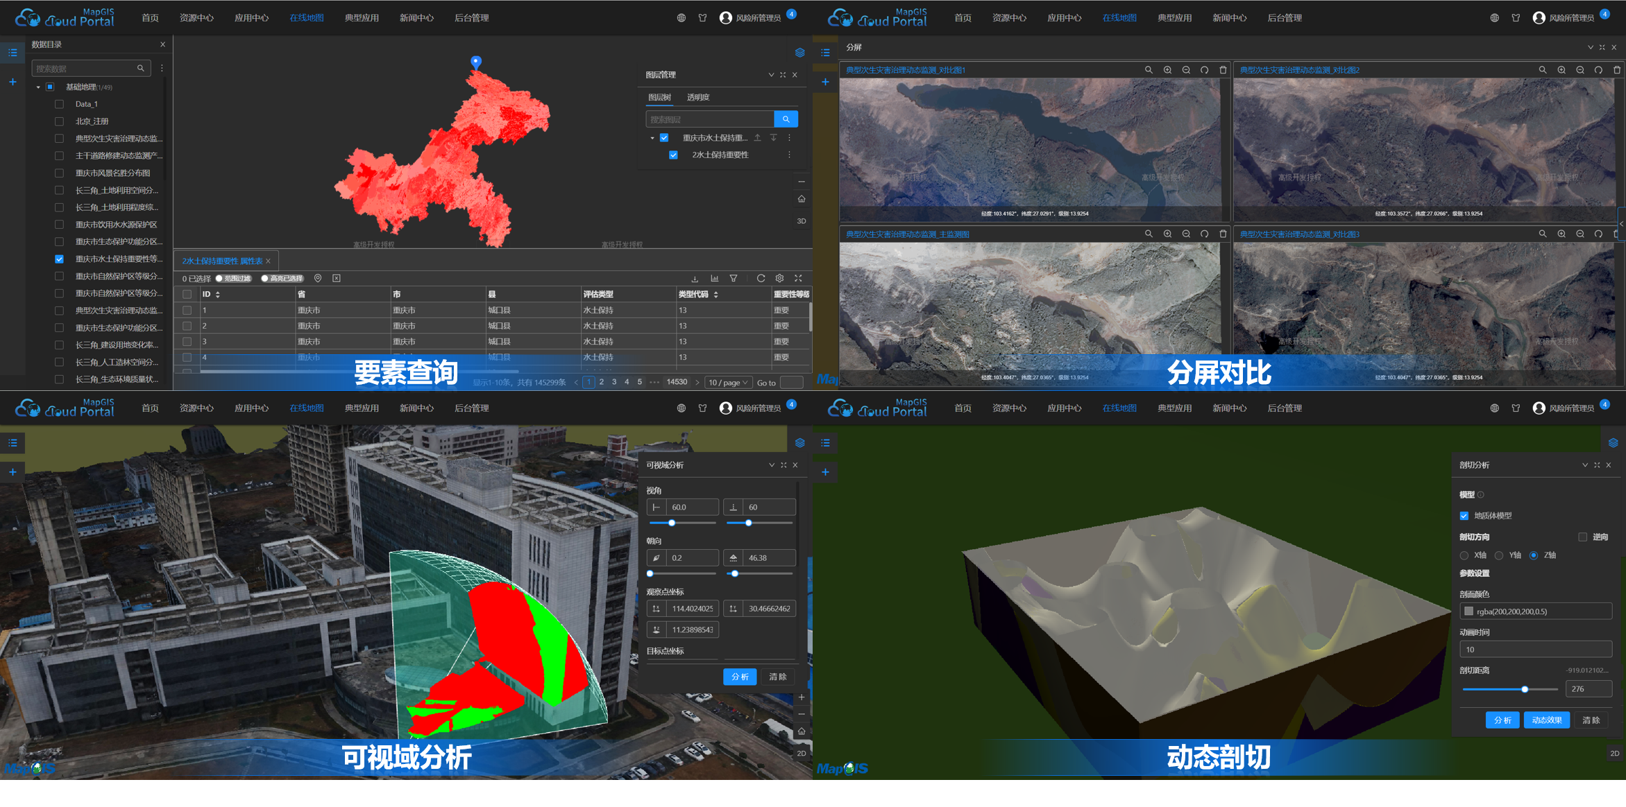This screenshot has width=1626, height=807.
Task: Click search button in 图层管理 panel
Action: [x=786, y=119]
